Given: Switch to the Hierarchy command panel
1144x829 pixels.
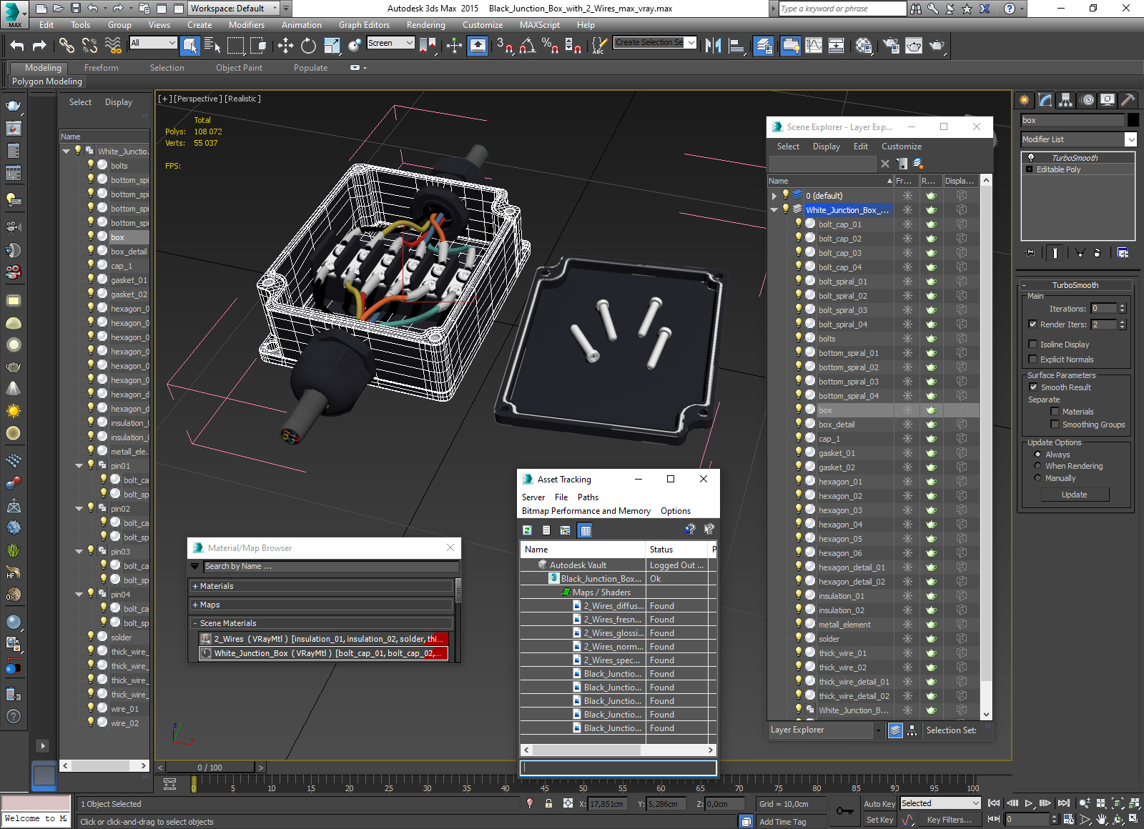Looking at the screenshot, I should [x=1066, y=100].
